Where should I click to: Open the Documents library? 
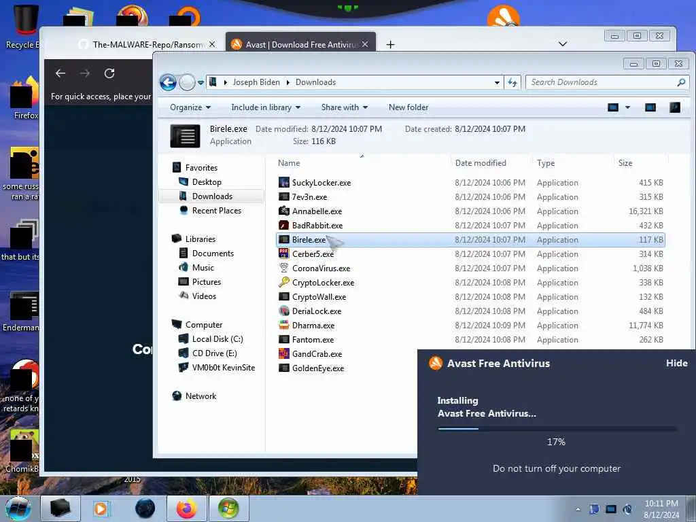(x=213, y=253)
